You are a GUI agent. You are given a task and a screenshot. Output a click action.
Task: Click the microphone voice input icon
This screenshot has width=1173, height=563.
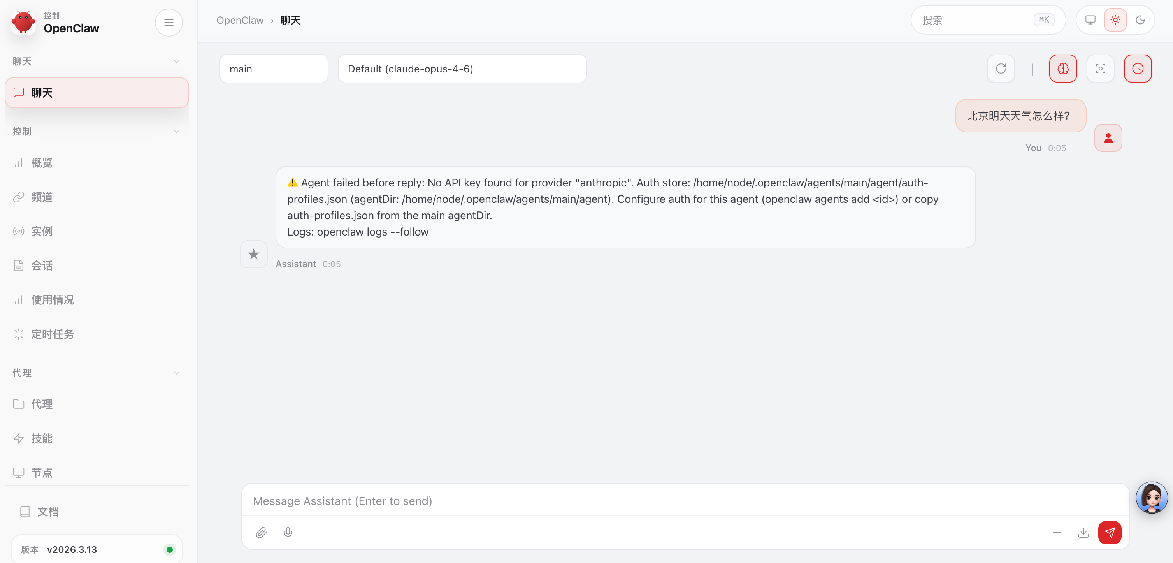click(x=288, y=533)
